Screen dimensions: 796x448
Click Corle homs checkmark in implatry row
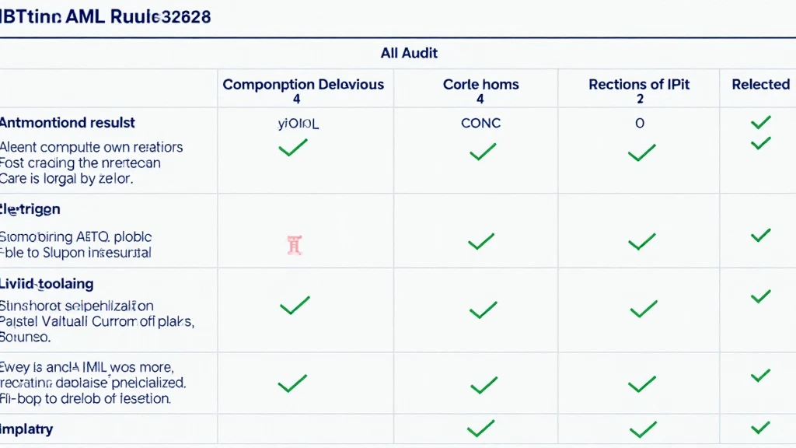[480, 429]
